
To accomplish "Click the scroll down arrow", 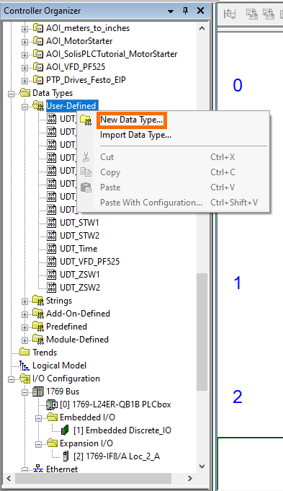I will (202, 466).
